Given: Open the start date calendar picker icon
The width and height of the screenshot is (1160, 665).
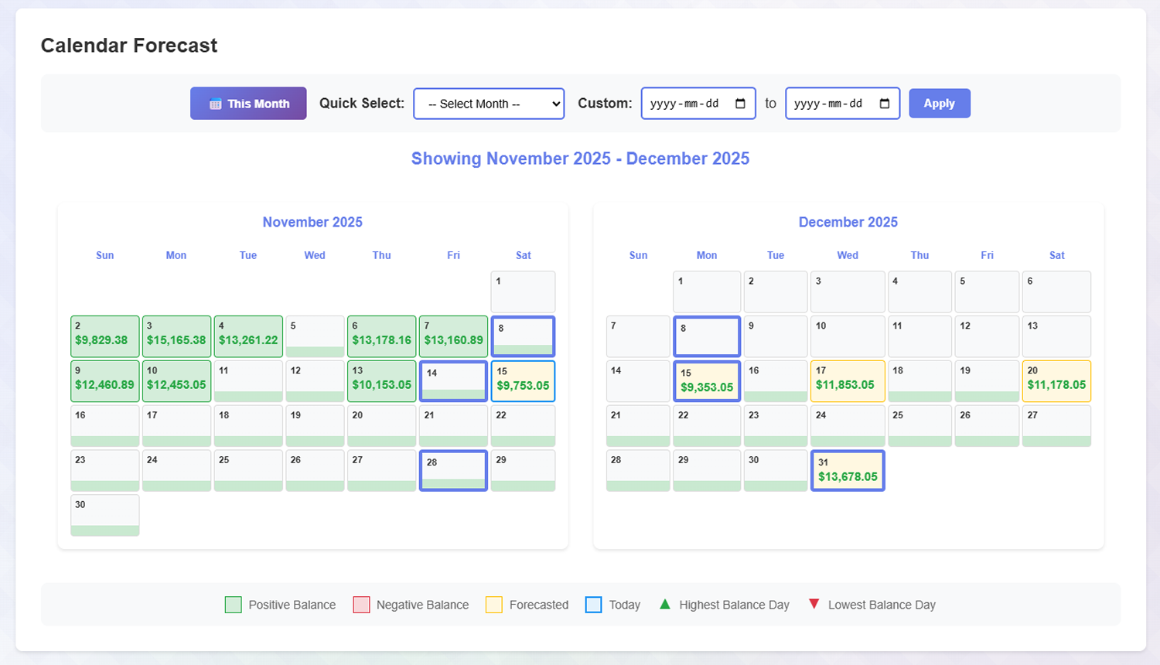Looking at the screenshot, I should click(x=740, y=104).
